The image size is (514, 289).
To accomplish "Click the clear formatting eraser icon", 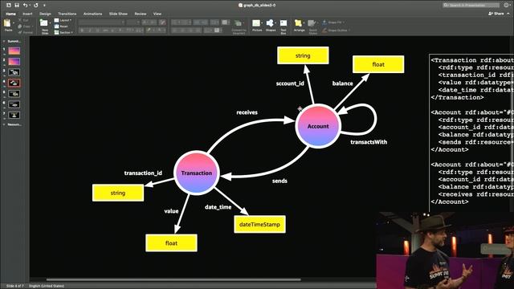I will pos(162,22).
